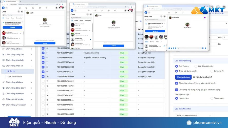Go back in the Quý Đô browser window
Image resolution: width=228 pixels, height=128 pixels.
[2, 4]
